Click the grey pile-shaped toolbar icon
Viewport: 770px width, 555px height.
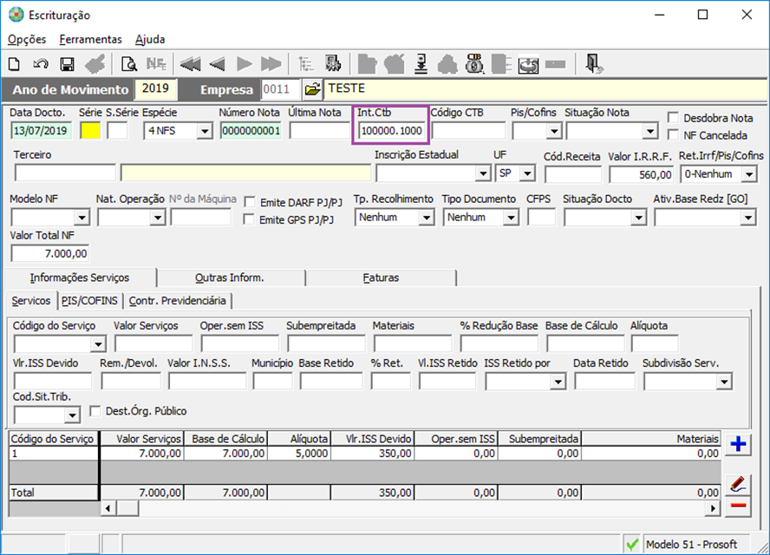coord(447,64)
